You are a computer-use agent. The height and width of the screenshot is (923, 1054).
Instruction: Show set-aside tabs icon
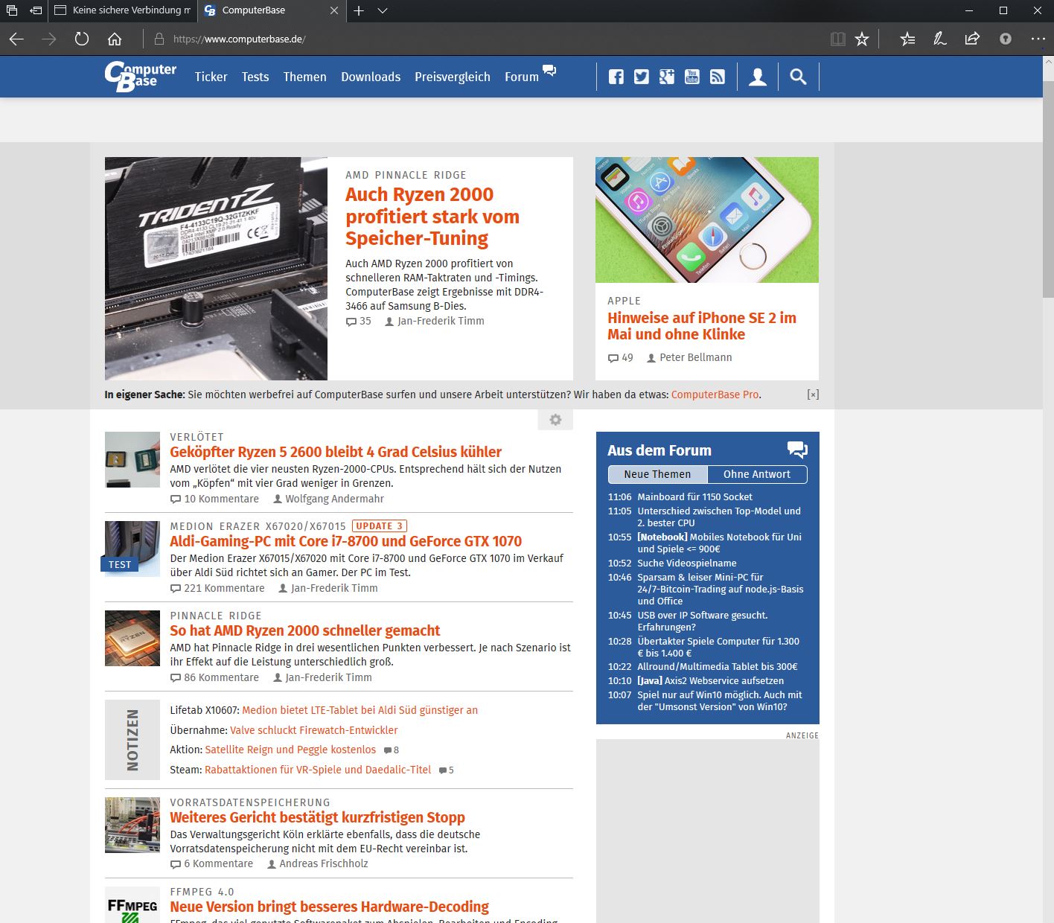(x=12, y=10)
